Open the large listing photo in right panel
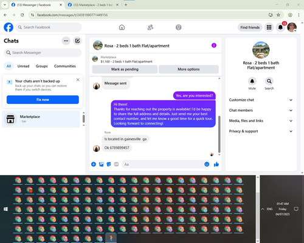The width and height of the screenshot is (304, 243). click(261, 50)
